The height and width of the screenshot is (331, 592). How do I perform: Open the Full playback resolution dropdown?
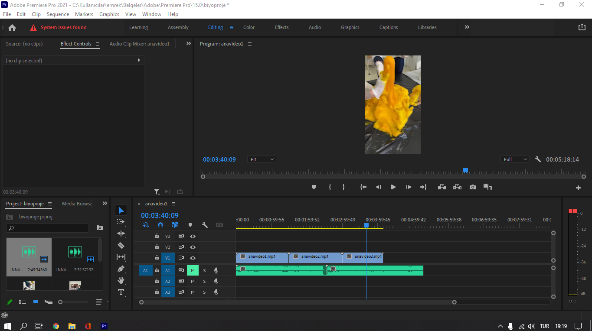coord(515,159)
